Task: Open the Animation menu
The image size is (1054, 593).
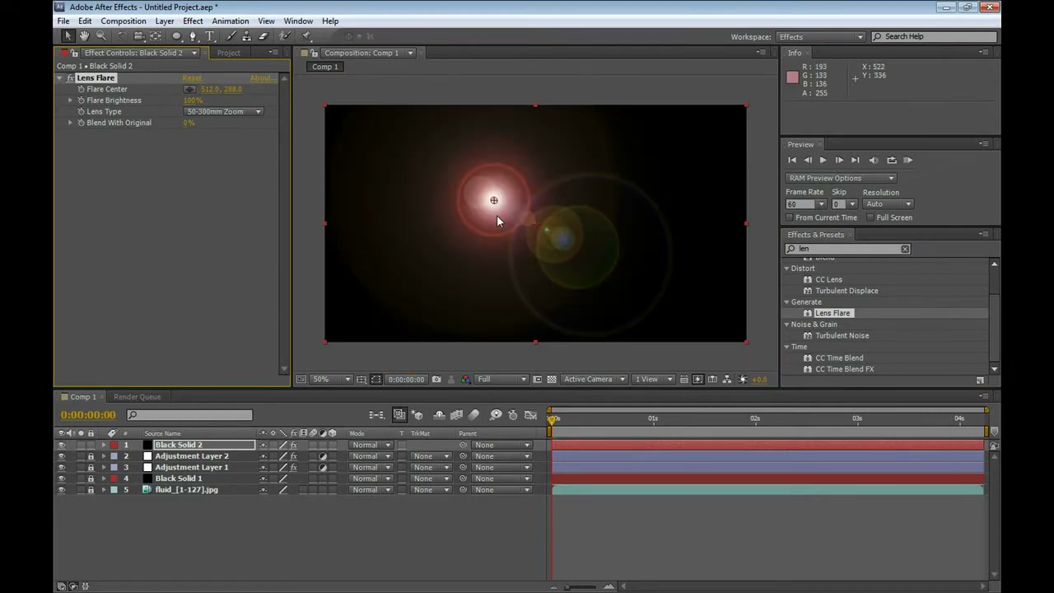Action: pos(230,21)
